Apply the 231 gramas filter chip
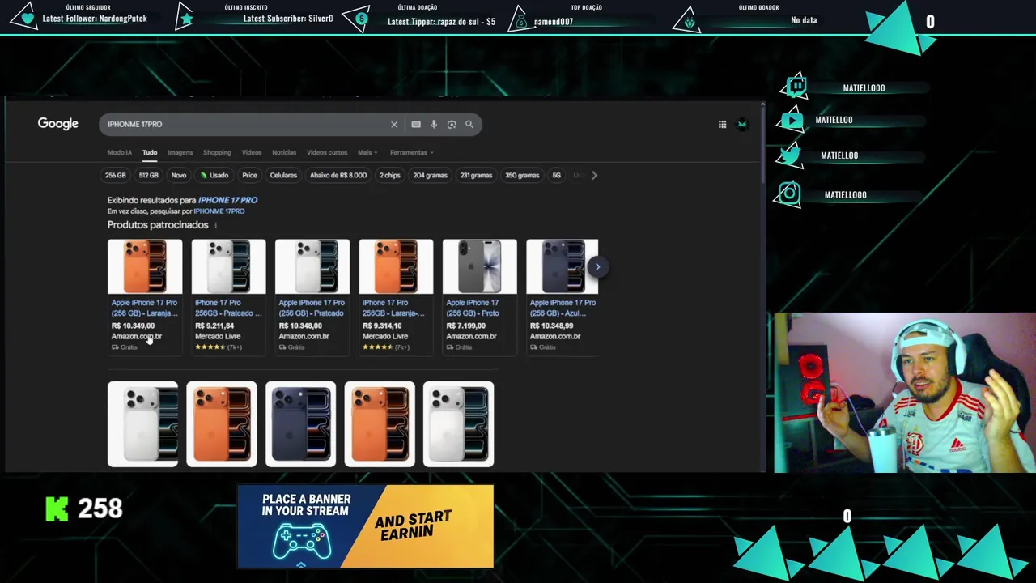The height and width of the screenshot is (583, 1036). point(477,175)
